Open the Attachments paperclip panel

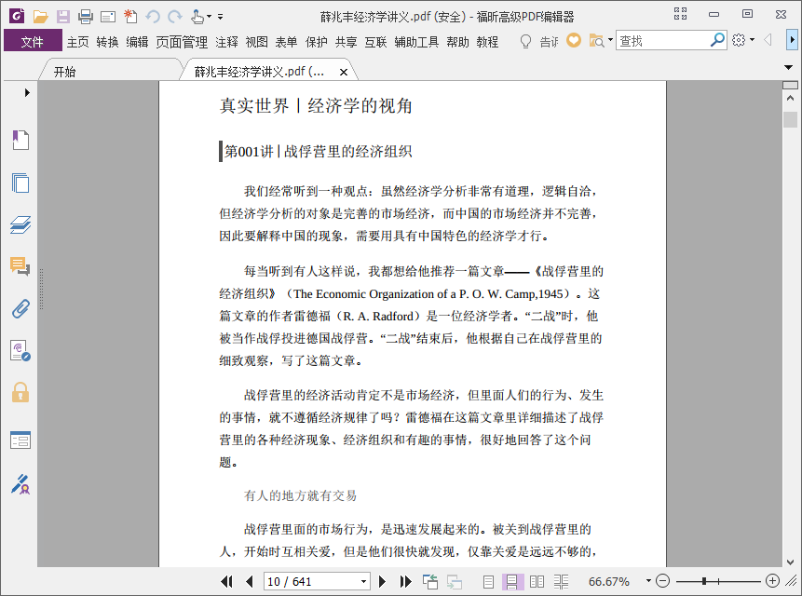coord(20,309)
